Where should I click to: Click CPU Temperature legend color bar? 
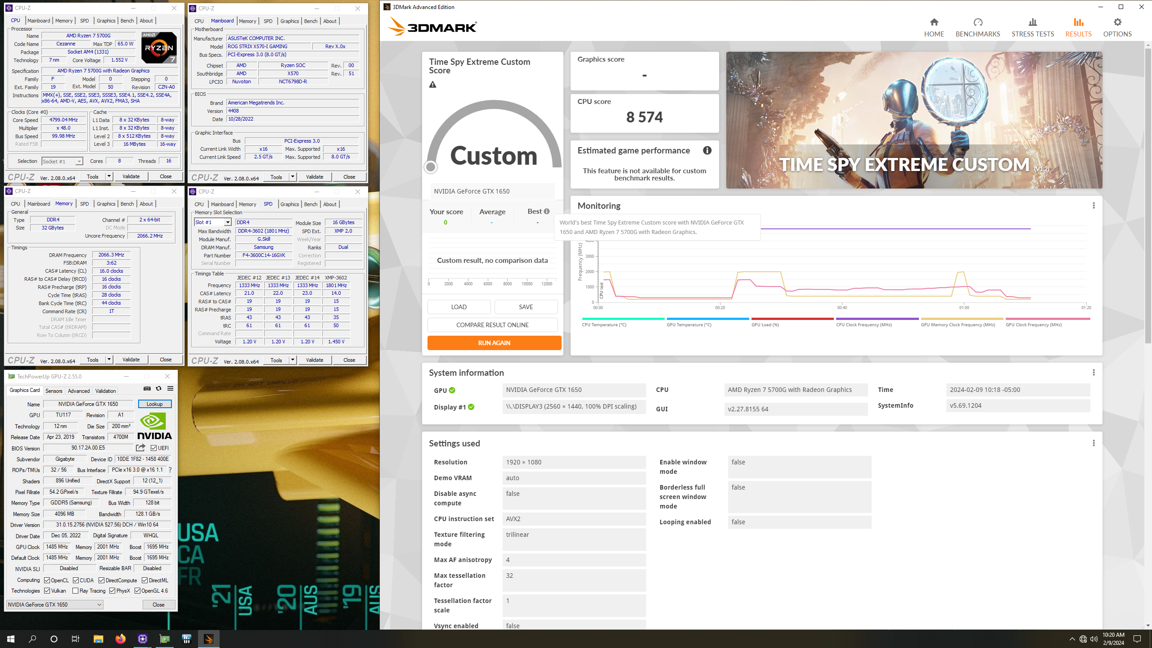623,319
